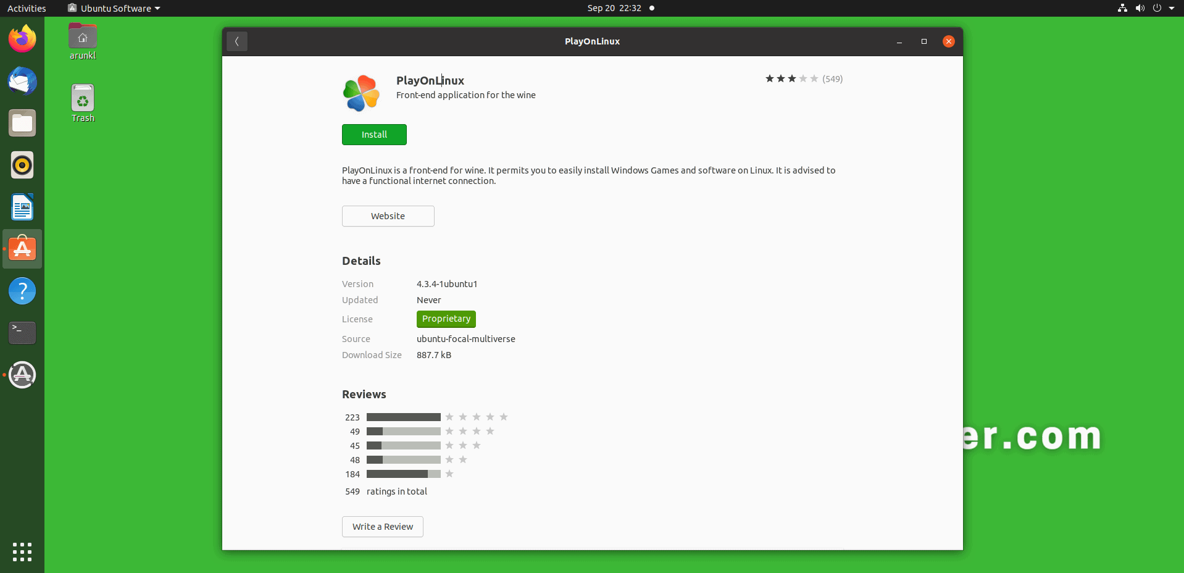Open the arunkl home folder on desktop

click(x=83, y=41)
